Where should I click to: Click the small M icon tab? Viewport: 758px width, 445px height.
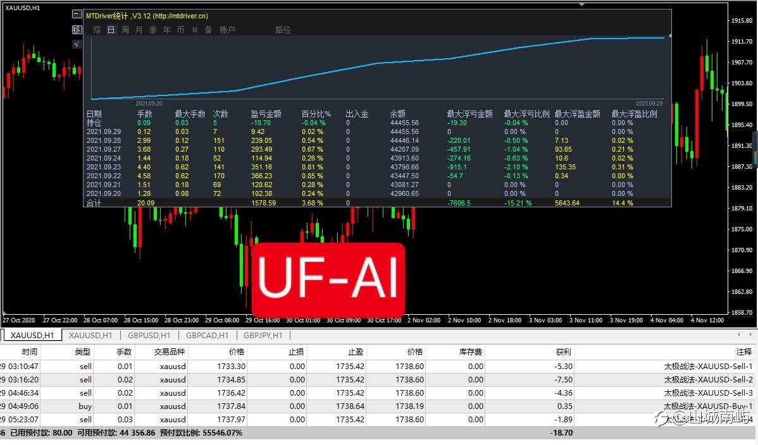[195, 30]
